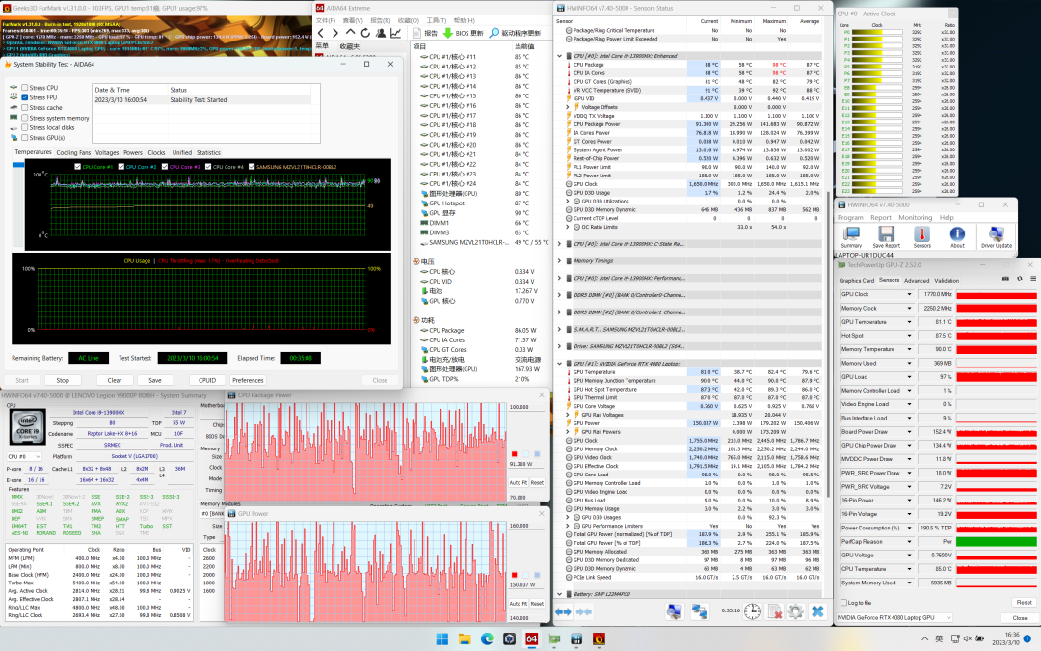Click Auto Fit in the CPU Package Power graph
Image resolution: width=1041 pixels, height=651 pixels.
[x=518, y=483]
